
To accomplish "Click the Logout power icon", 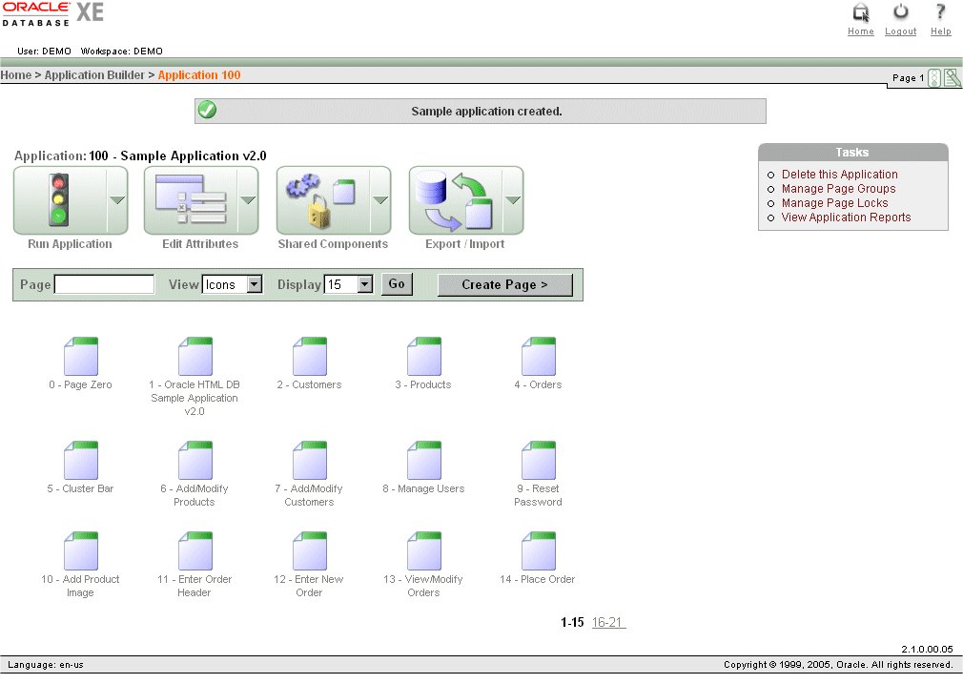I will point(900,11).
